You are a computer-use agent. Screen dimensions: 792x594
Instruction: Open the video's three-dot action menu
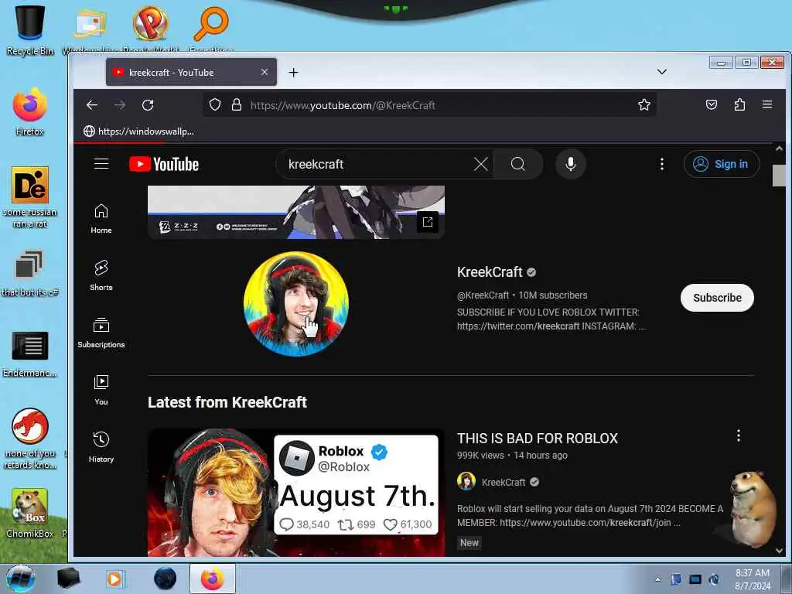[739, 436]
